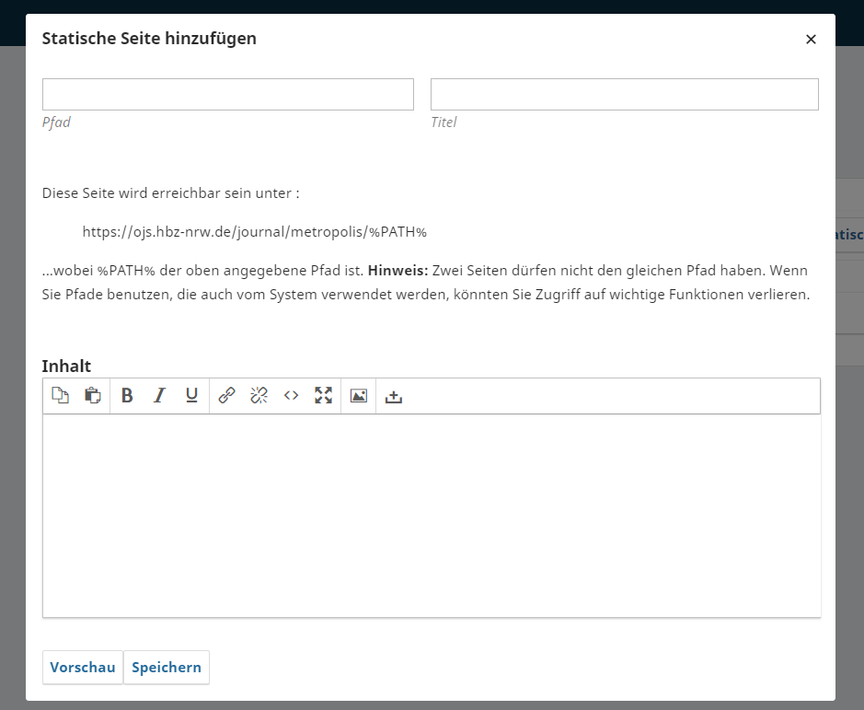Save the page with Speichern
Viewport: 864px width, 710px height.
pyautogui.click(x=167, y=668)
